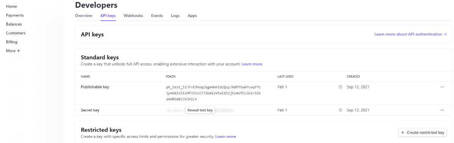Open Learn more link under Standard keys
Screen dimensions: 454x143
click(x=252, y=64)
